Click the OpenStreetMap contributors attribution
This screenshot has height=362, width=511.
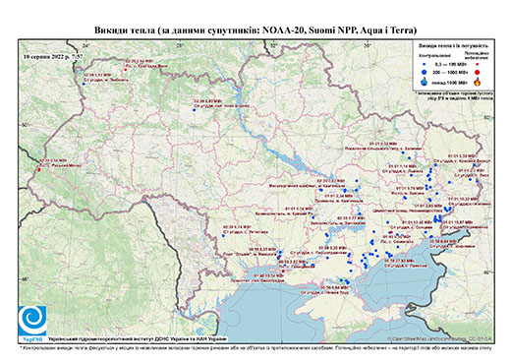pos(440,339)
